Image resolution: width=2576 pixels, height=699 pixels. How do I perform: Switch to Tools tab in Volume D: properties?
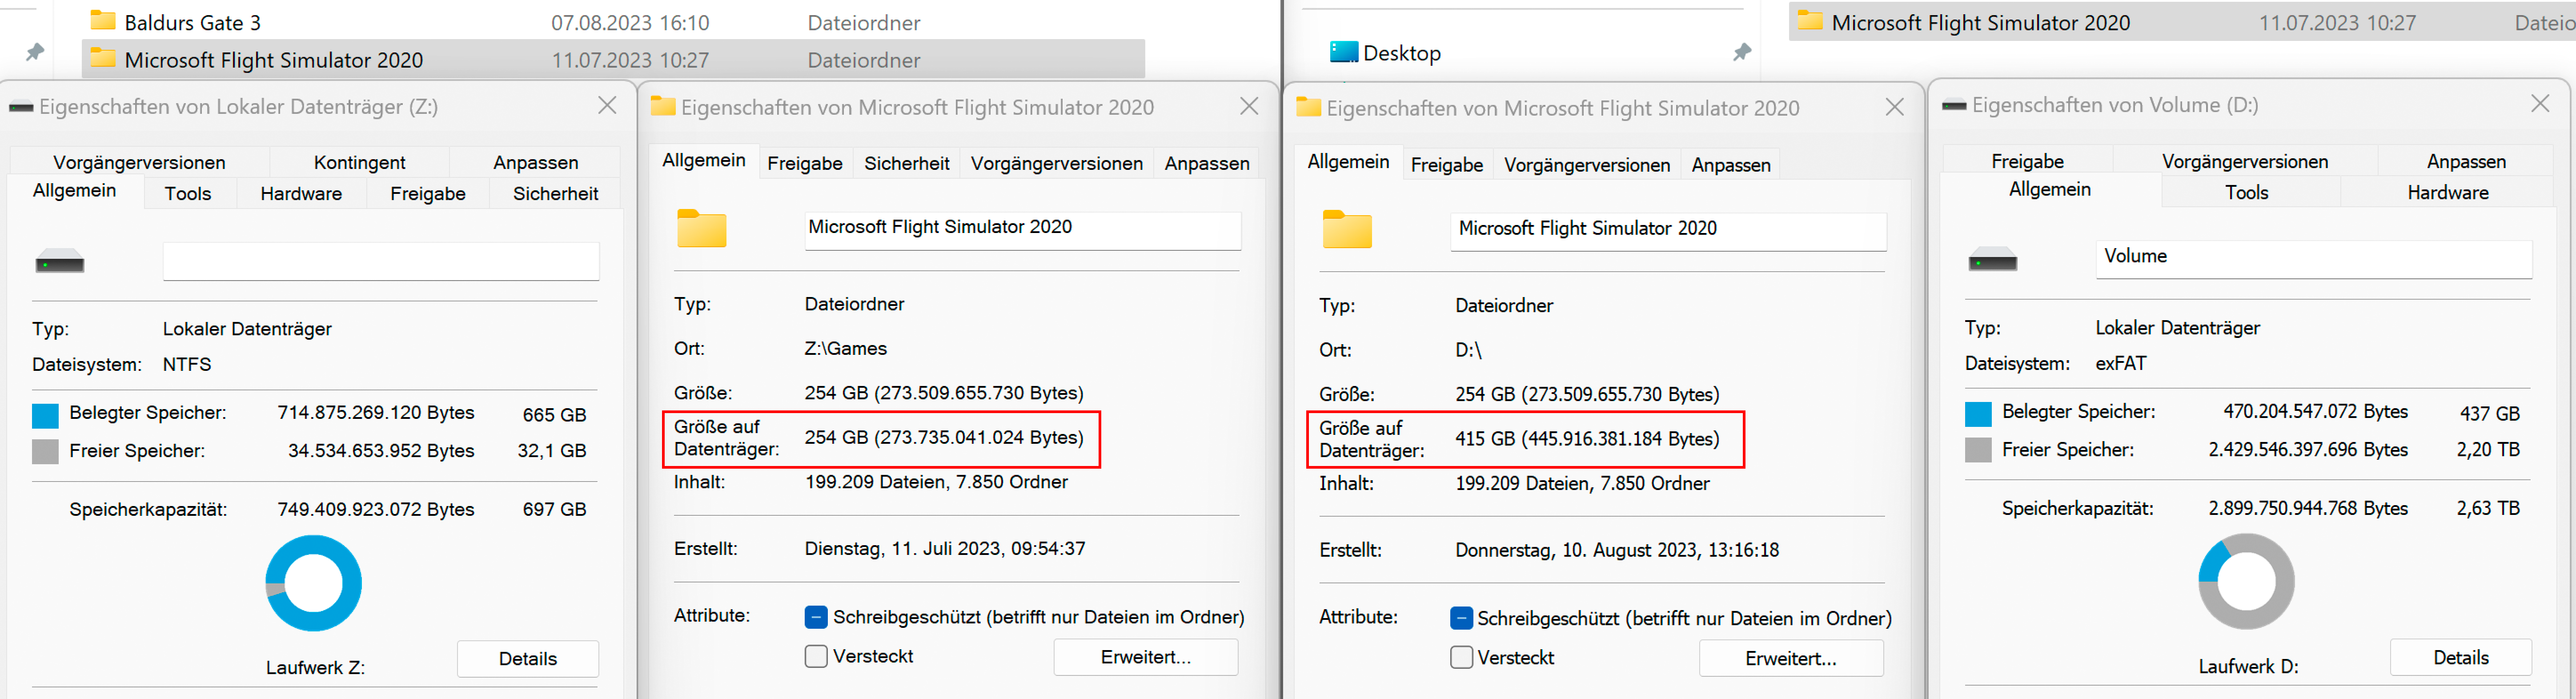click(2246, 192)
